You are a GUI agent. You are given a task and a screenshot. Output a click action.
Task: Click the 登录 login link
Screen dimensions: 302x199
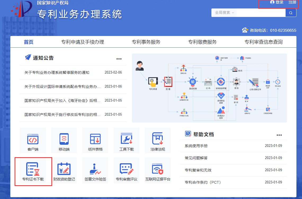[x=277, y=2]
